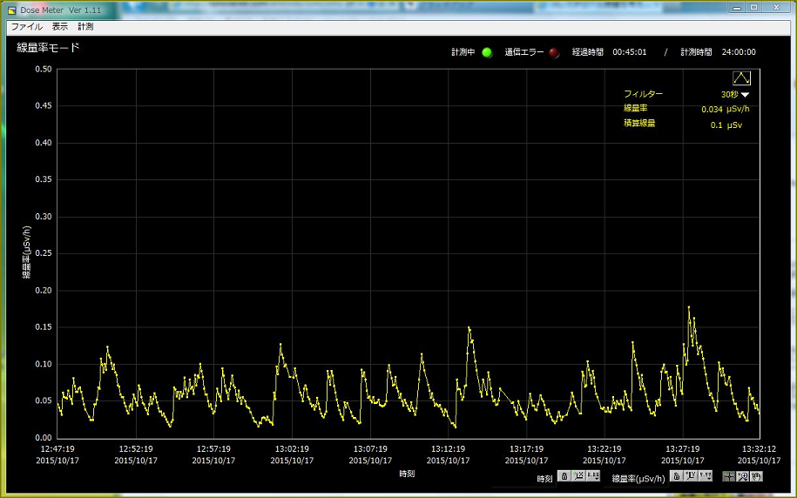Click the time axis format icon

[x=594, y=475]
